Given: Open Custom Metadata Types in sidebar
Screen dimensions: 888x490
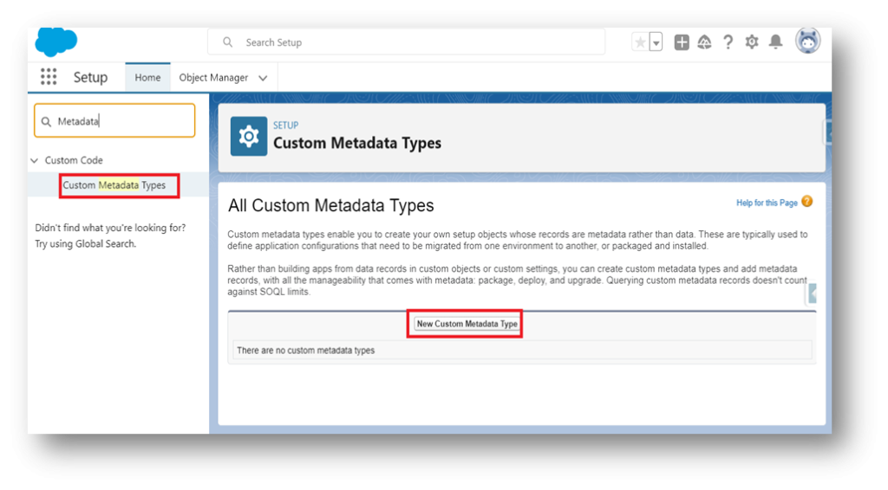Looking at the screenshot, I should pyautogui.click(x=114, y=185).
